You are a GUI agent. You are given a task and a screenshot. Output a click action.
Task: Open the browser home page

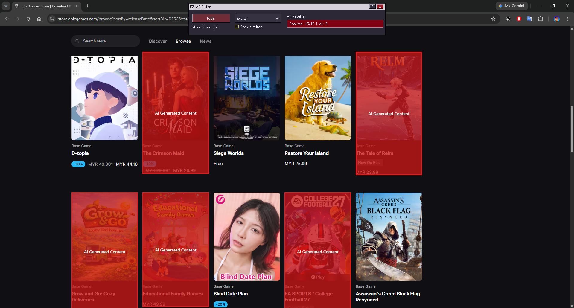pyautogui.click(x=39, y=19)
